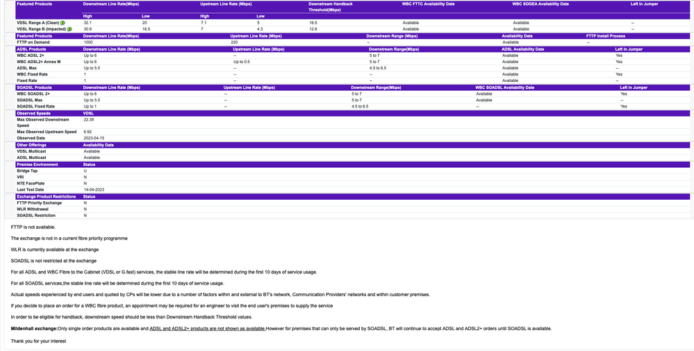Click the 'ADSL Availability Date' column header
Image resolution: width=694 pixels, height=351 pixels.
point(522,49)
